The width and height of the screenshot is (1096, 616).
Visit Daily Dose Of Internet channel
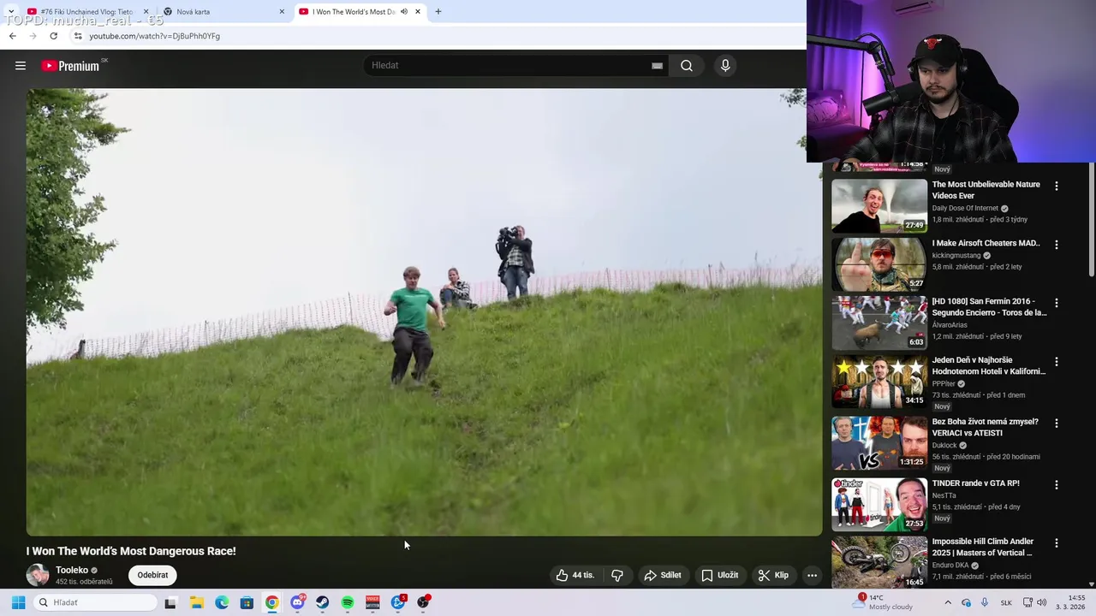click(x=965, y=208)
